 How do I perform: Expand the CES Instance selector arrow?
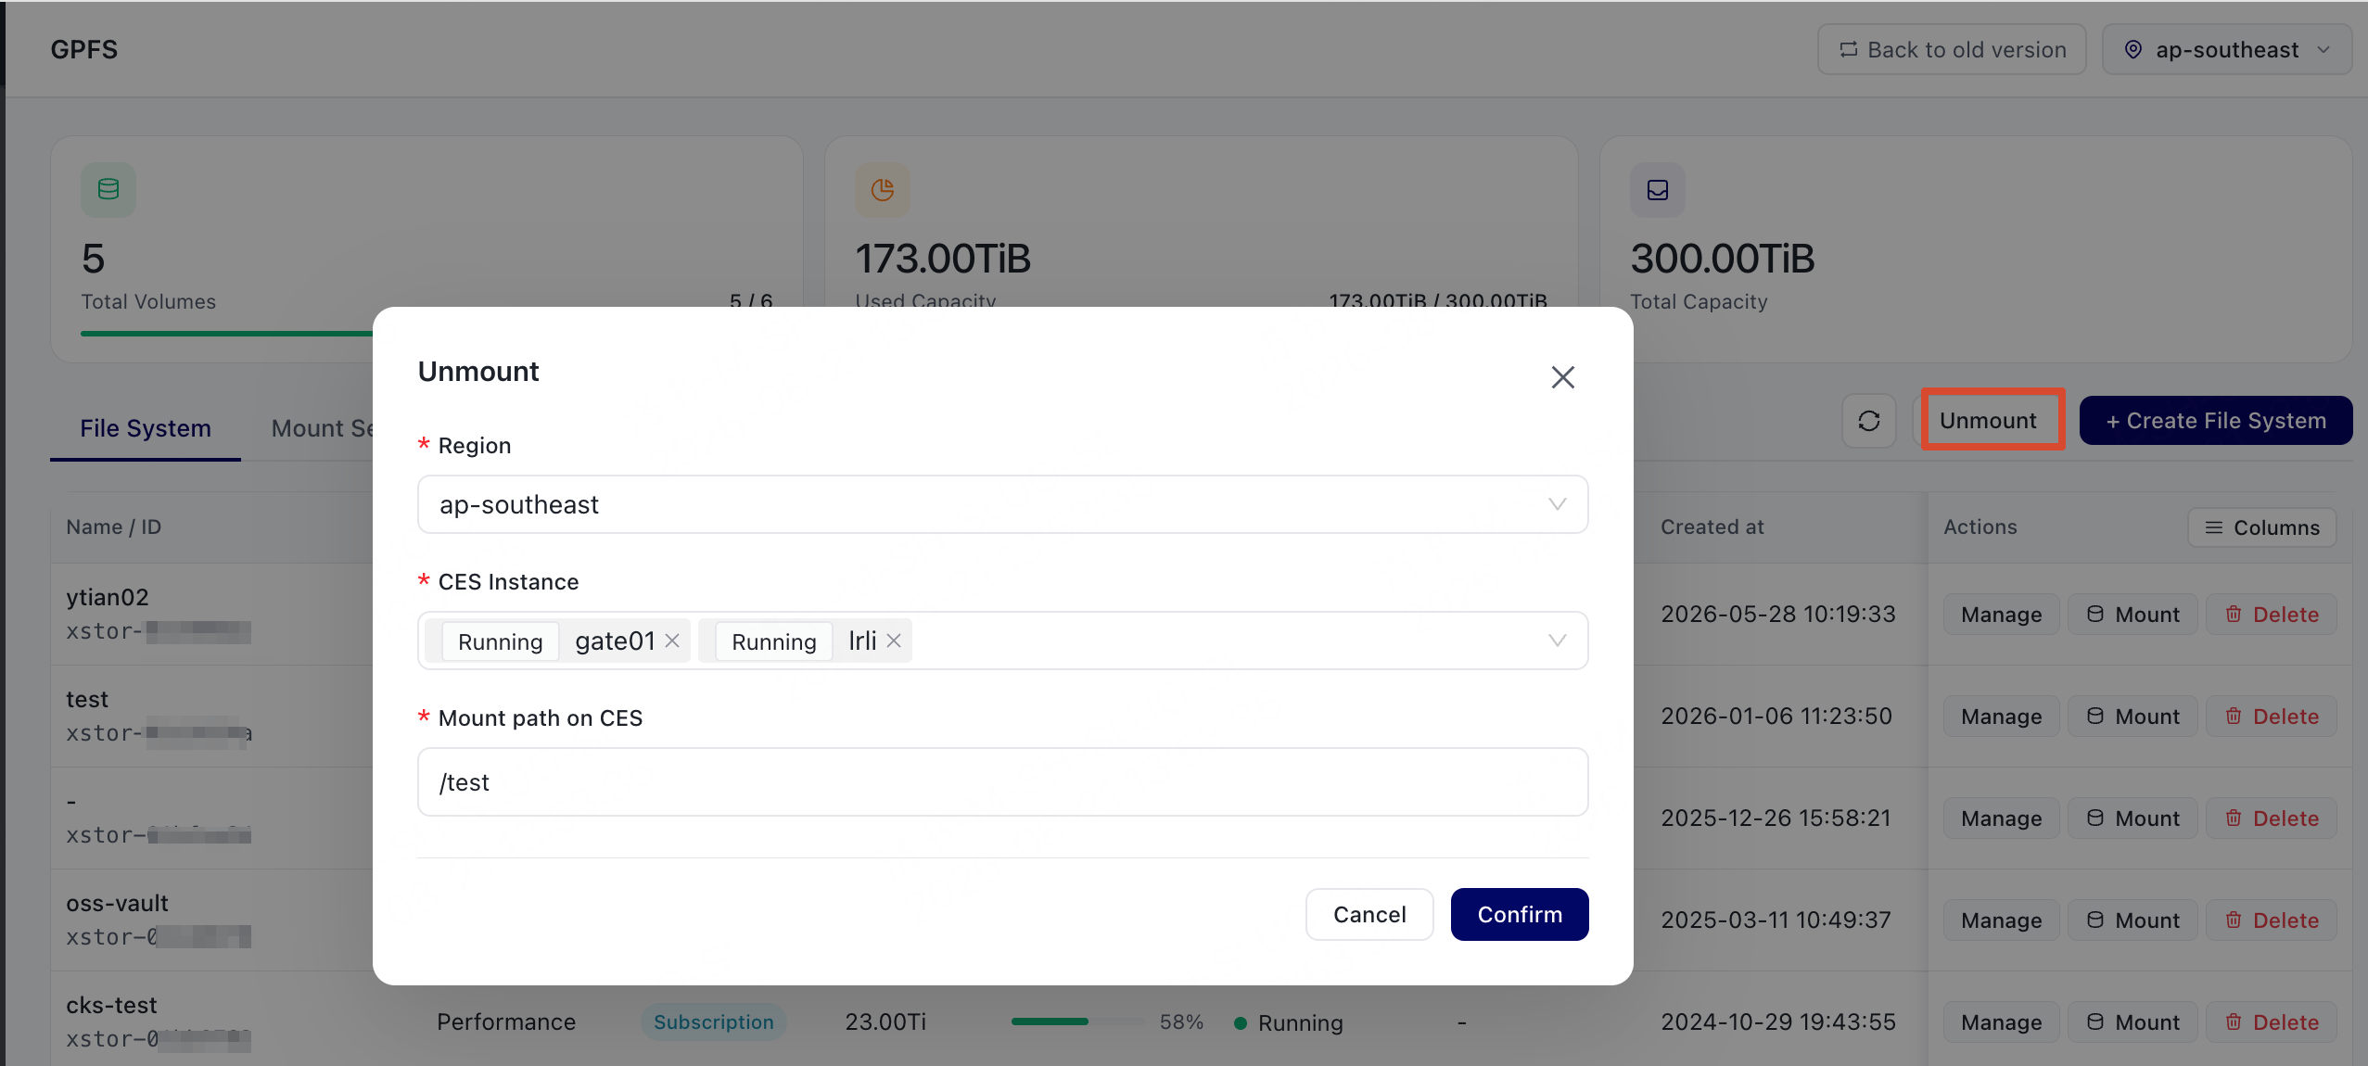1557,641
